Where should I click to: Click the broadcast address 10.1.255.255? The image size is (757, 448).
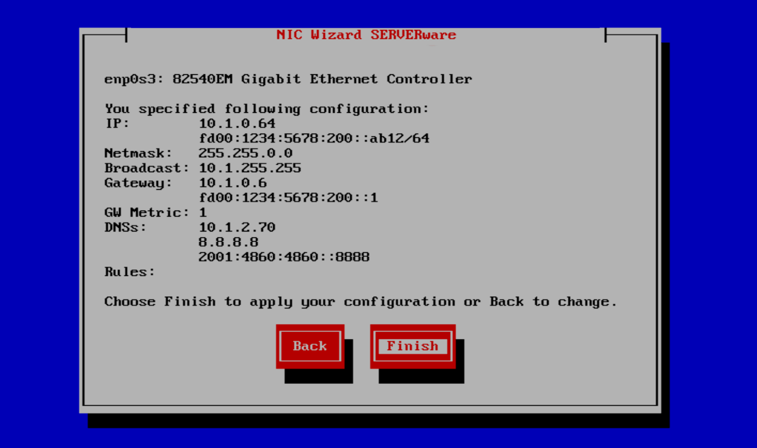pos(250,168)
